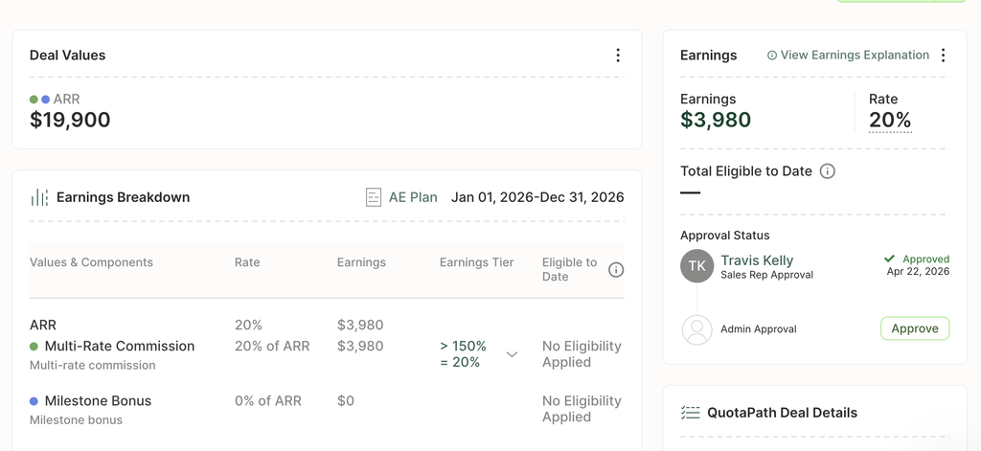The height and width of the screenshot is (451, 981).
Task: Click the '> 150% = 20%' earnings tier
Action: 463,354
